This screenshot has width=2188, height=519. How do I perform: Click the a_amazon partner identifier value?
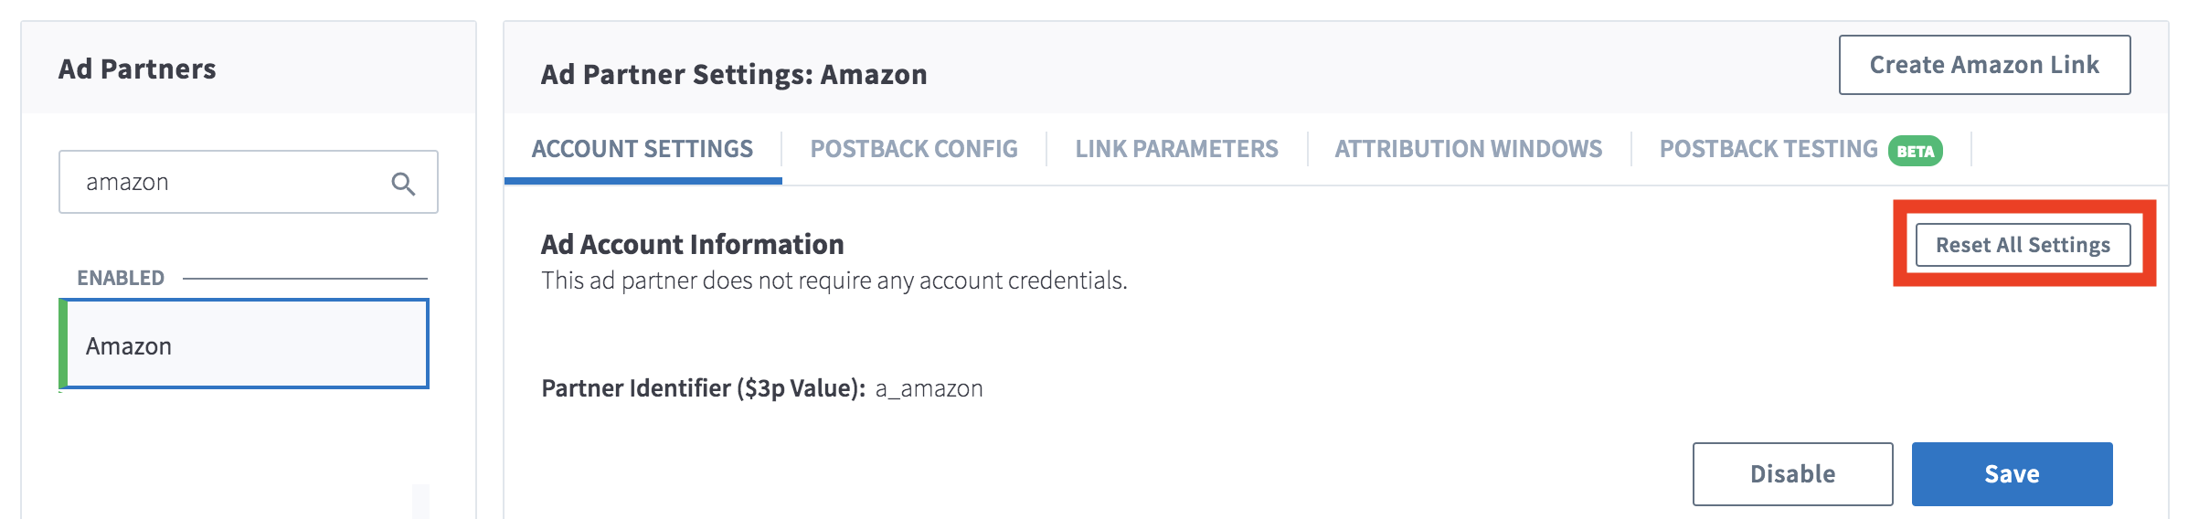click(929, 389)
